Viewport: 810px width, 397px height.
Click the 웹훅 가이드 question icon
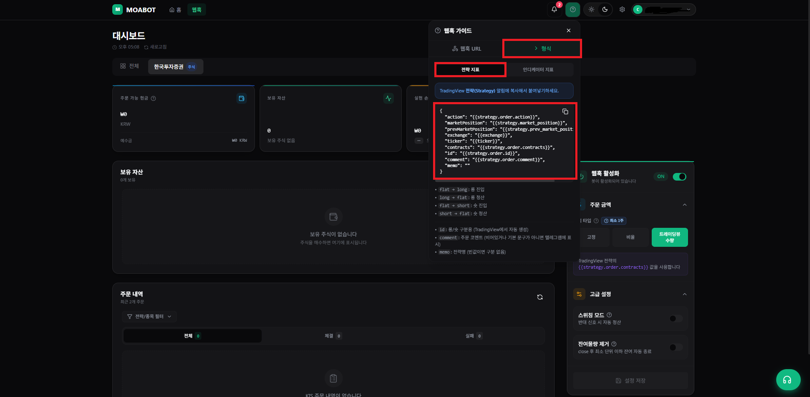pos(438,30)
